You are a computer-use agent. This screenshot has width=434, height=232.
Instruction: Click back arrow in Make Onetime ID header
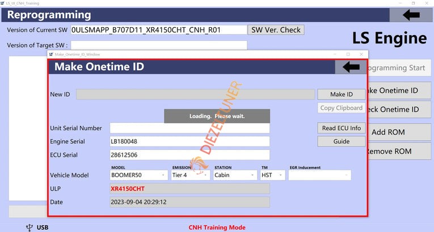tap(351, 67)
